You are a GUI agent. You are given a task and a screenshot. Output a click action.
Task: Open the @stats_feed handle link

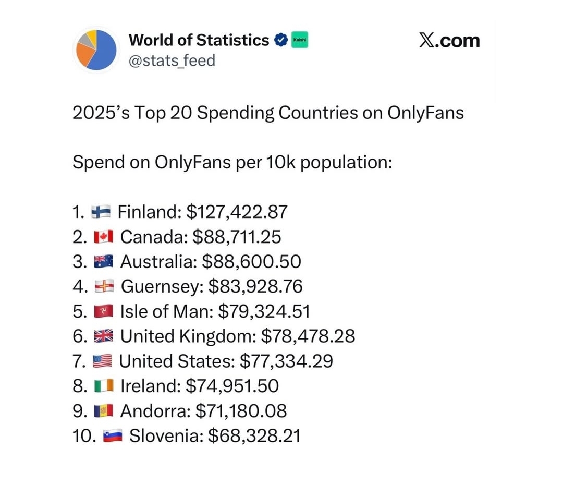172,60
